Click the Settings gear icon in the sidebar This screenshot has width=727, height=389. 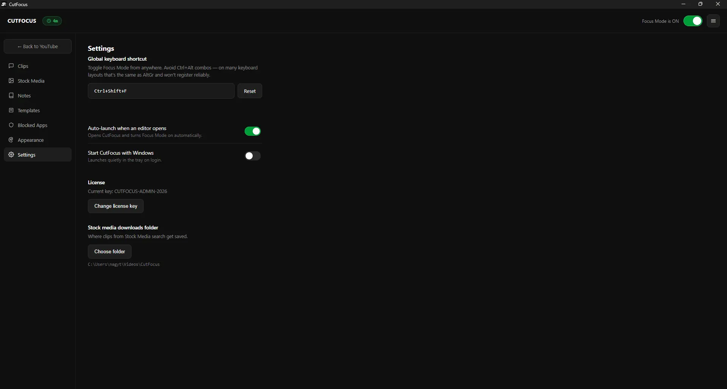11,155
